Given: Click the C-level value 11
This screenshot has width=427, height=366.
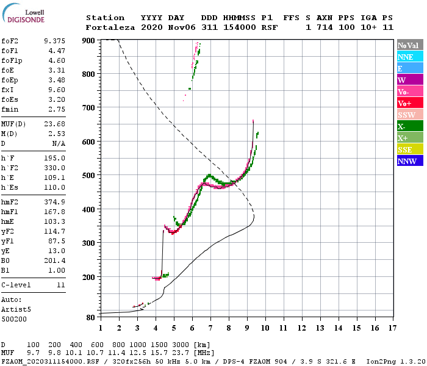Looking at the screenshot, I should [x=61, y=285].
